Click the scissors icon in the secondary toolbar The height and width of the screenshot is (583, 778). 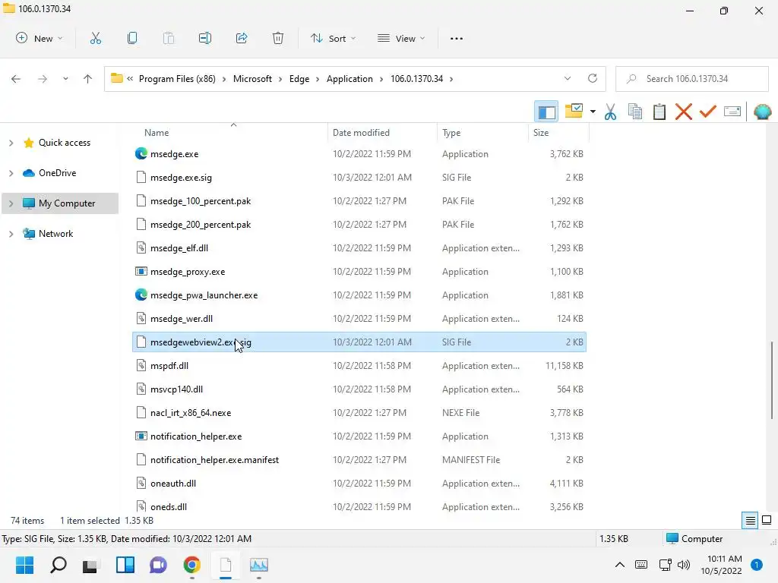coord(610,112)
